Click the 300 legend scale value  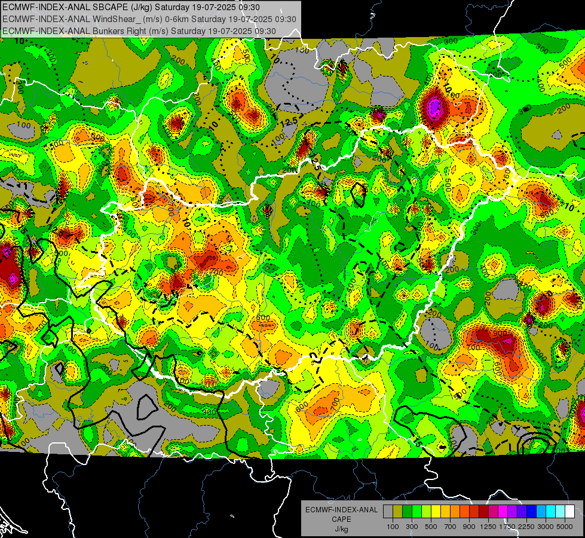412,527
